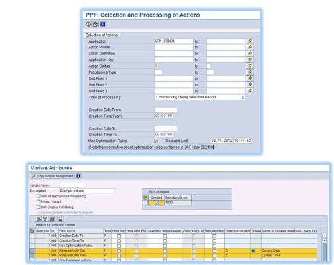The height and width of the screenshot is (265, 334).
Task: Click the blue info icon in PPF toolbar
Action: pyautogui.click(x=103, y=24)
